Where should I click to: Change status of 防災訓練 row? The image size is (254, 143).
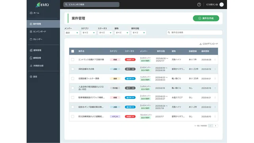(x=130, y=116)
